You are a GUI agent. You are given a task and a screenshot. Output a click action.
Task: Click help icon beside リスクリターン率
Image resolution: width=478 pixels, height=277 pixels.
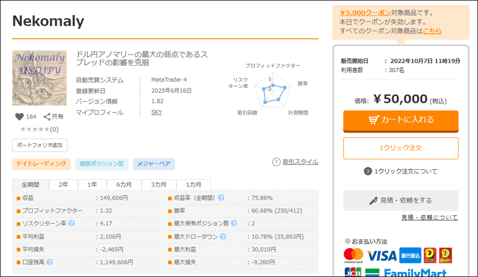click(x=72, y=223)
